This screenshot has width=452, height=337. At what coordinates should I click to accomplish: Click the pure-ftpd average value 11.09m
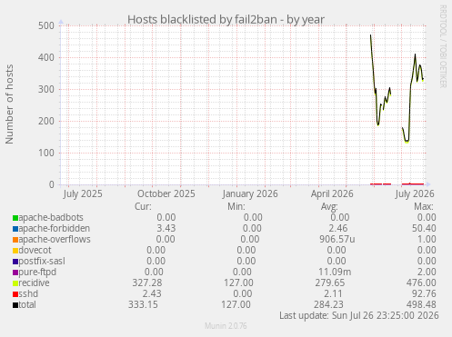coord(335,272)
